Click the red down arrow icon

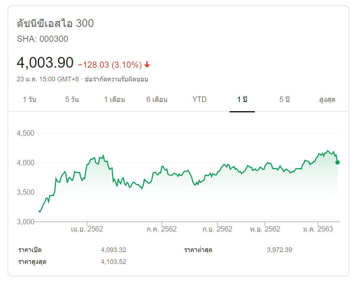(147, 65)
